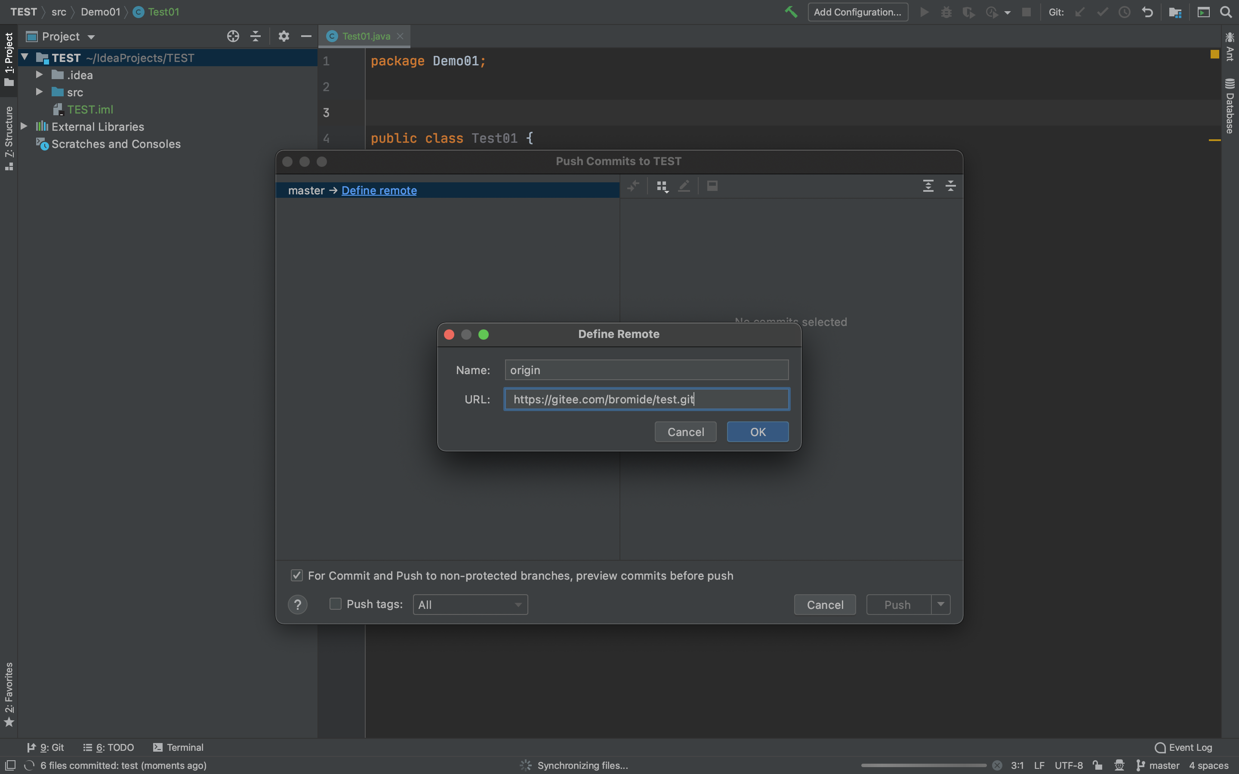Screen dimensions: 1239x774
Task: Click Cancel in Define Remote dialog
Action: (686, 432)
